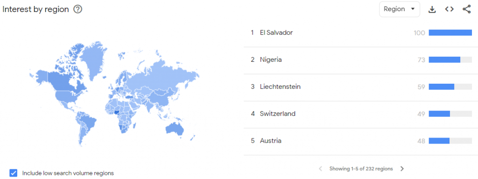Open the Region dropdown selector
Screen dimensions: 478x179
coord(400,9)
